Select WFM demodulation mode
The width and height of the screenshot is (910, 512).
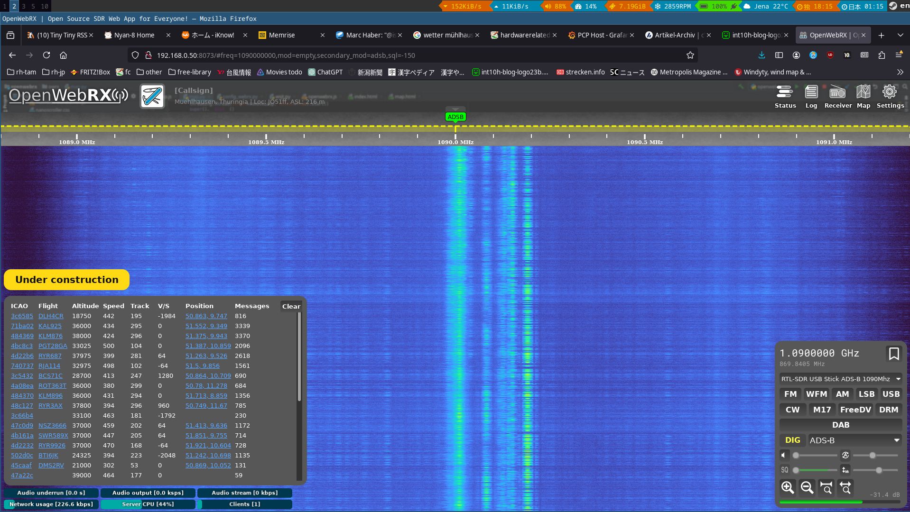pyautogui.click(x=817, y=394)
